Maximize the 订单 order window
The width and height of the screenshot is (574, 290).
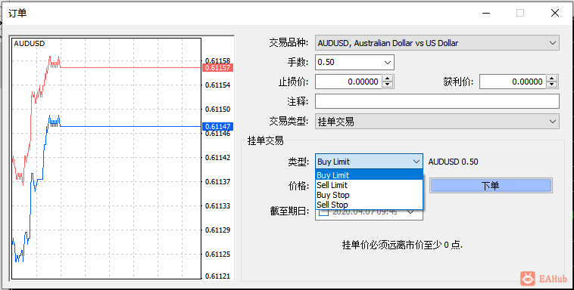click(x=520, y=13)
